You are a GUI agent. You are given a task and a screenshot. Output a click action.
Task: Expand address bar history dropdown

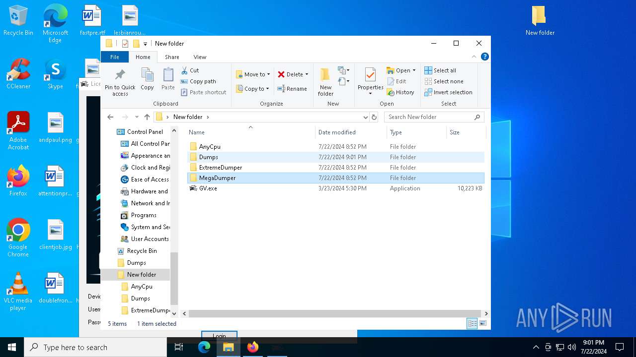coord(366,117)
